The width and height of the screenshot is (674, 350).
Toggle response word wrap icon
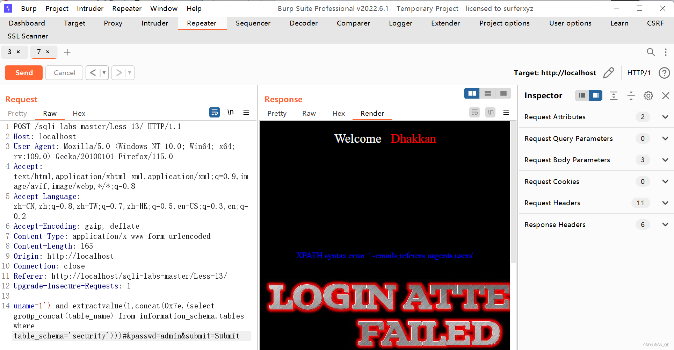pyautogui.click(x=474, y=112)
